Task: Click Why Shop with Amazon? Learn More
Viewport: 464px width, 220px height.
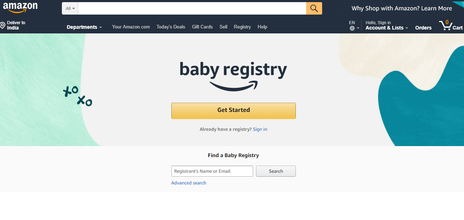Action: coord(401,8)
